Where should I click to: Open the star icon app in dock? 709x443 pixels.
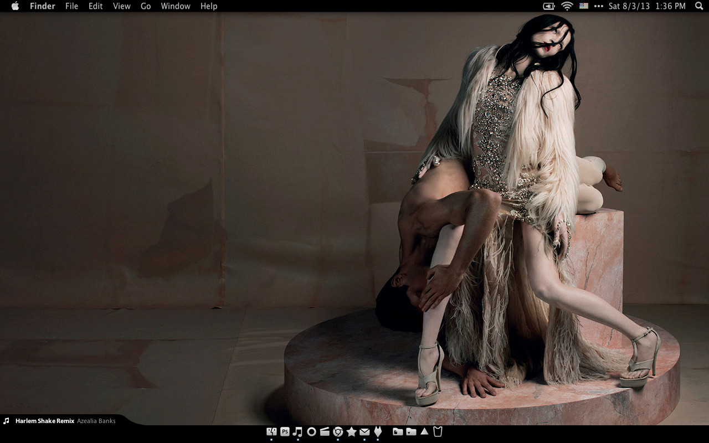(351, 432)
